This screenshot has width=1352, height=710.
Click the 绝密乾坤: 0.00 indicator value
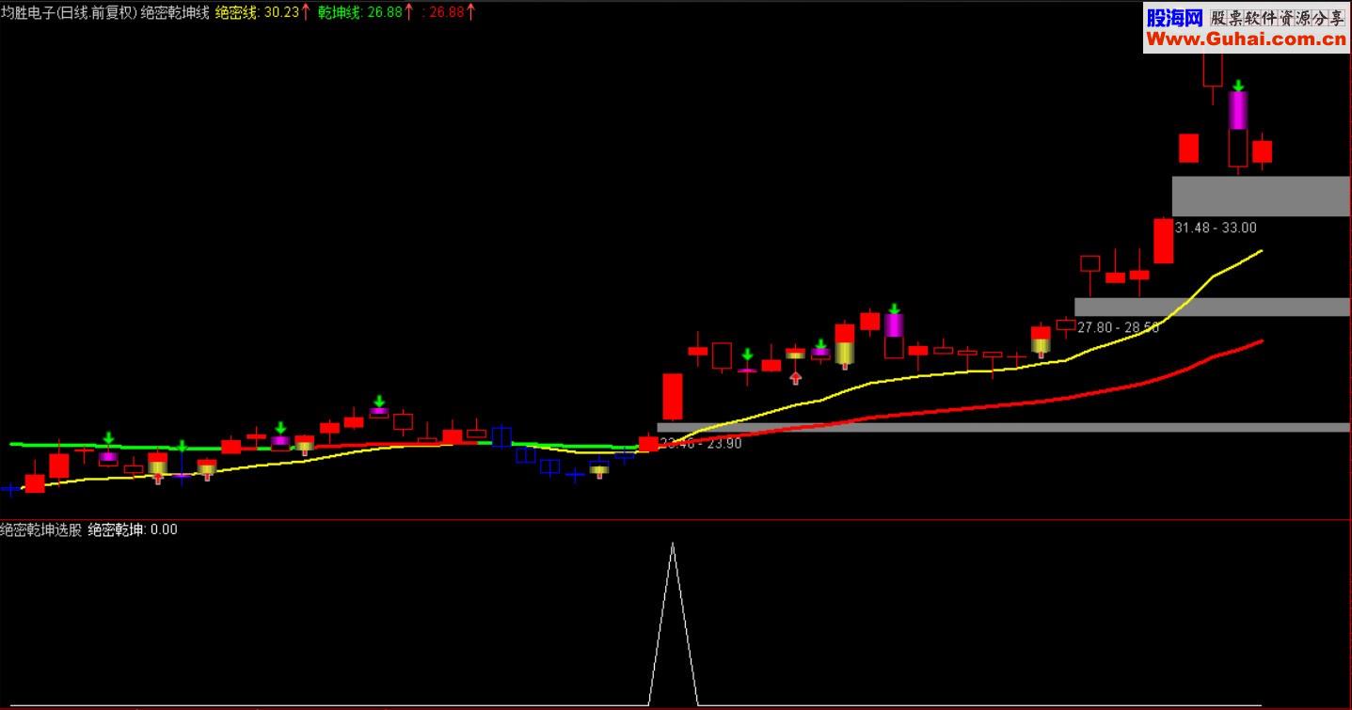click(133, 529)
